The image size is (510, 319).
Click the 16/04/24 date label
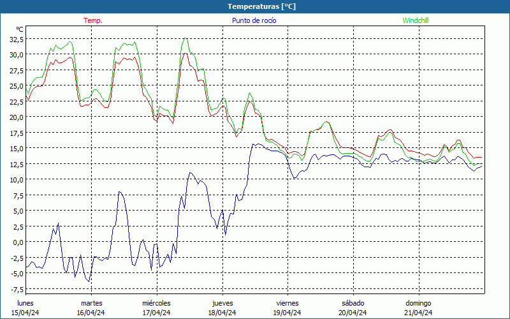91,313
